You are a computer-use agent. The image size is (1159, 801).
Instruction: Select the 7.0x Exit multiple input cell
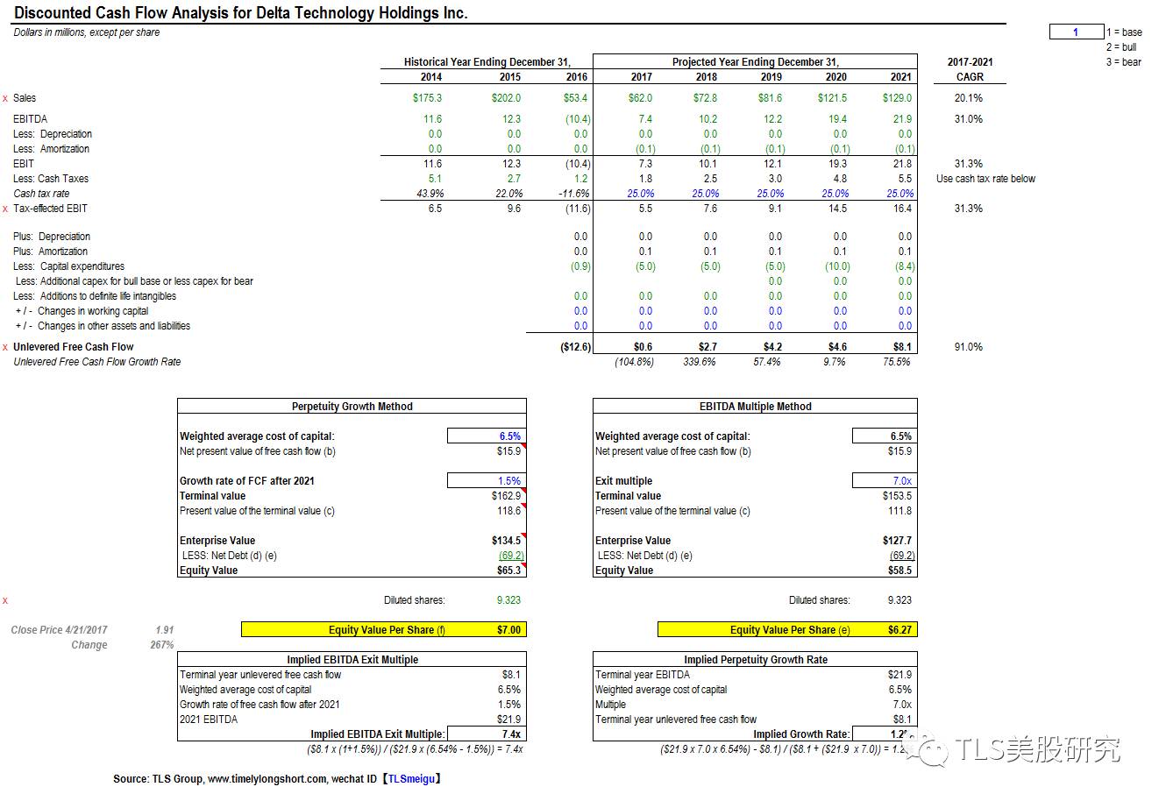click(885, 480)
